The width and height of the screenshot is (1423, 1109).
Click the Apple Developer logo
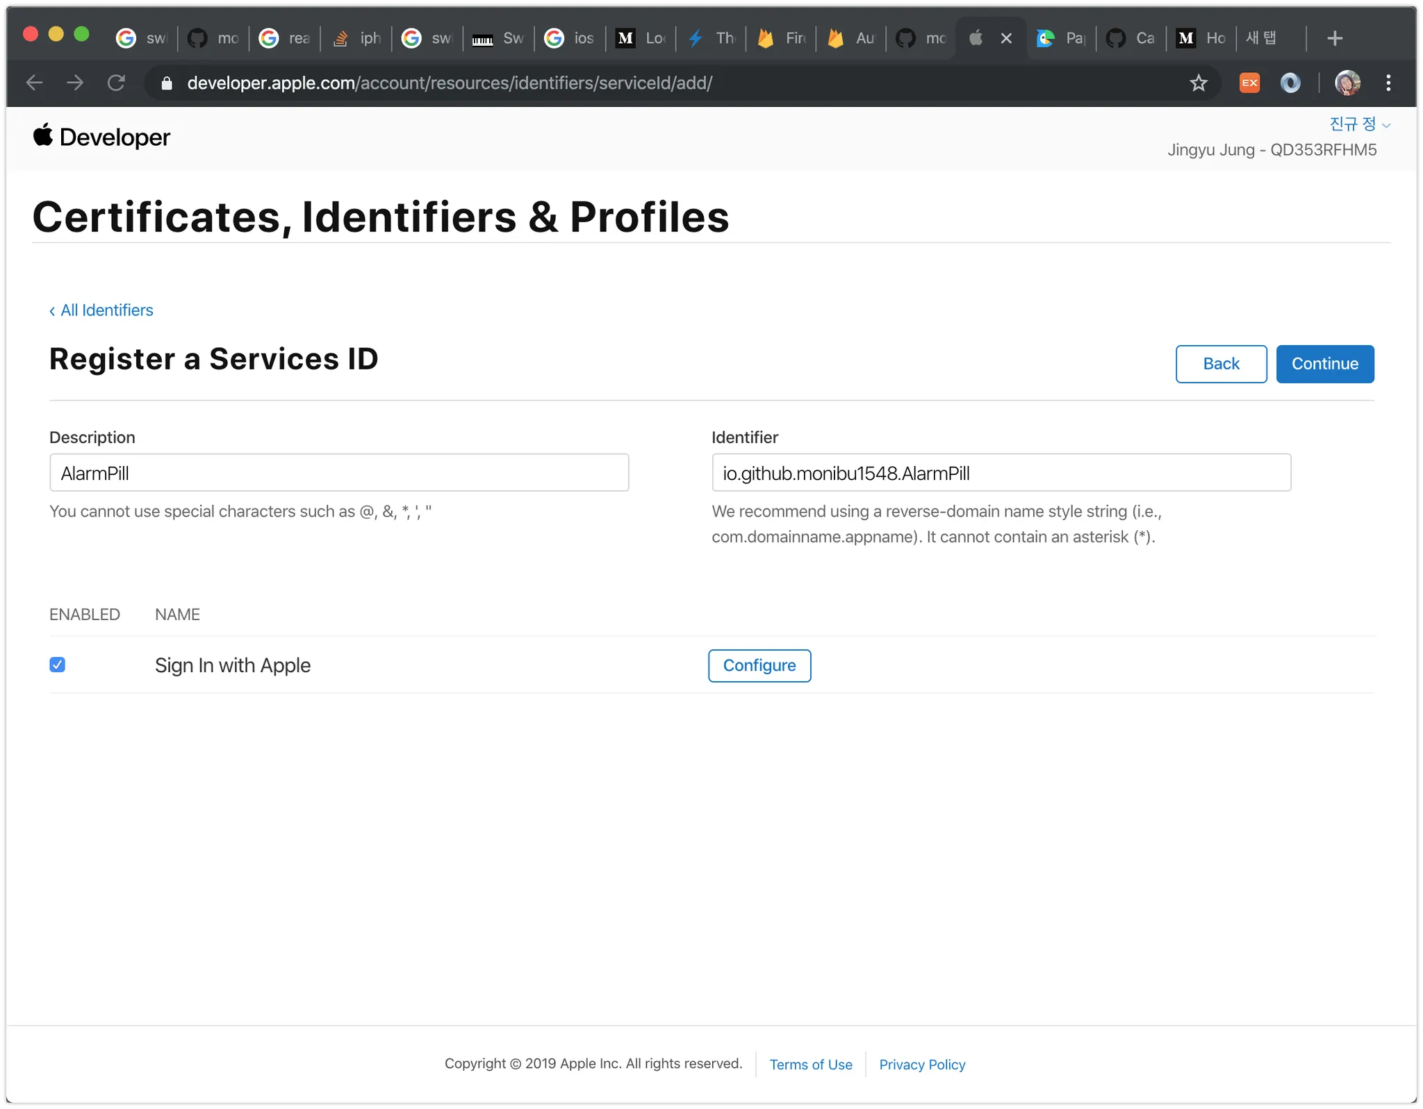click(101, 137)
